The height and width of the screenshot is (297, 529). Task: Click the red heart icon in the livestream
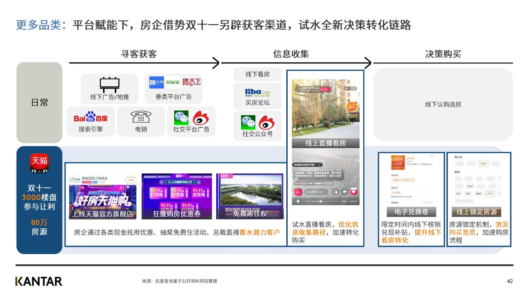[x=354, y=191]
